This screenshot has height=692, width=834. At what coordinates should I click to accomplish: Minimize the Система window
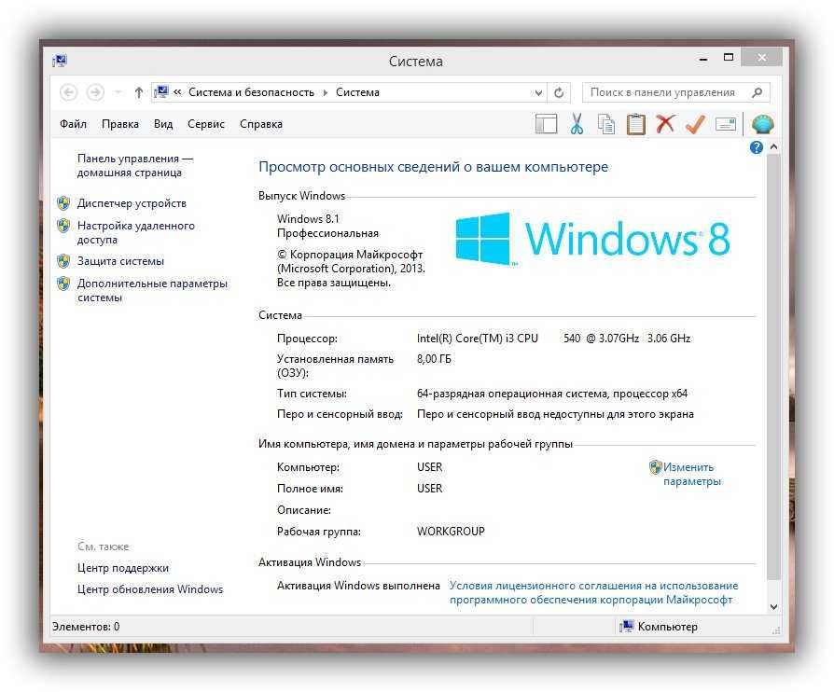pos(703,59)
